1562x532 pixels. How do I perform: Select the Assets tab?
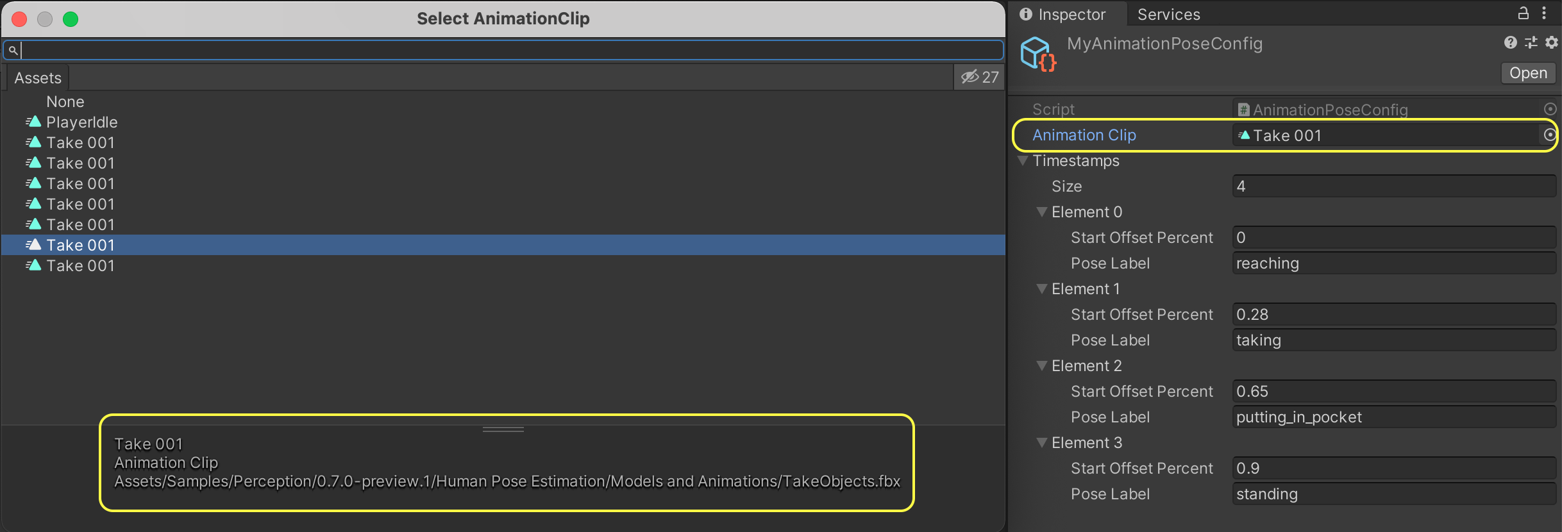[x=38, y=78]
